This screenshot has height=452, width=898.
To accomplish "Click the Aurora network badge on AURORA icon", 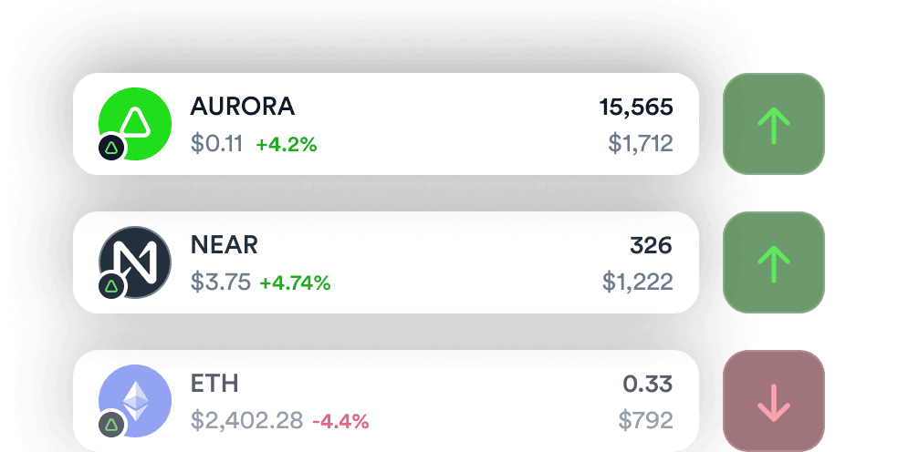I will click(111, 147).
